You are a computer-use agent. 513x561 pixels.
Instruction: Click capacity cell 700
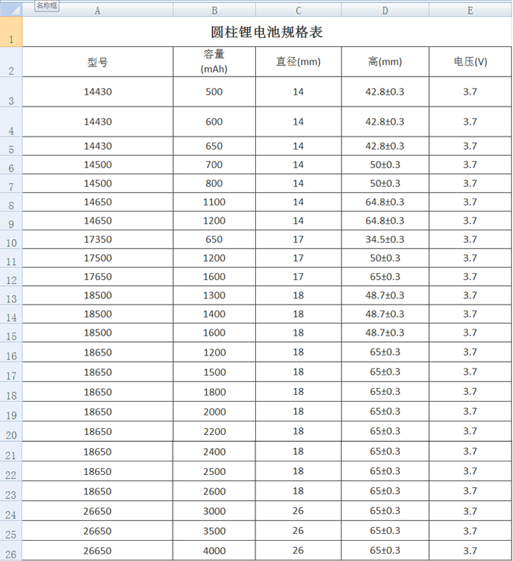(214, 165)
